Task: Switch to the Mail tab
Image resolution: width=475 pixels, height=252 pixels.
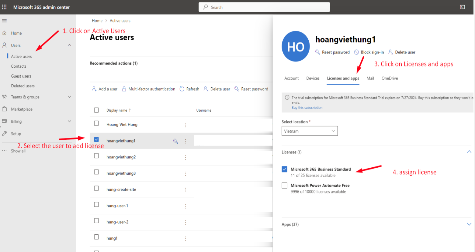Action: click(x=370, y=78)
